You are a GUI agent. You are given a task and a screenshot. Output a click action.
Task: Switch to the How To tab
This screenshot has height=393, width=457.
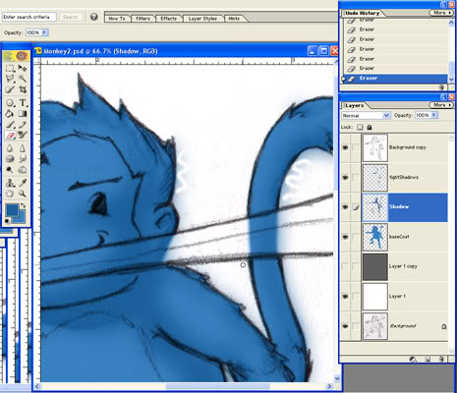click(117, 19)
